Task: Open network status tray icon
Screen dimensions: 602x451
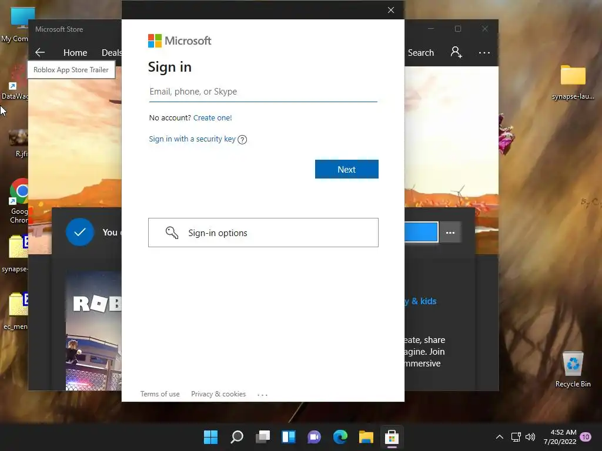Action: click(516, 437)
